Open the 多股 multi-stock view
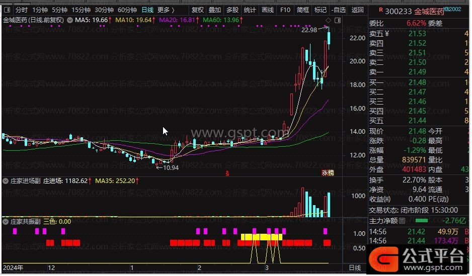Image resolution: width=472 pixels, height=276 pixels. click(x=232, y=10)
